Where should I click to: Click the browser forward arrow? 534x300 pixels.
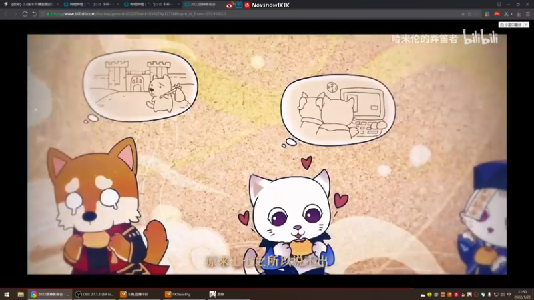coord(15,14)
